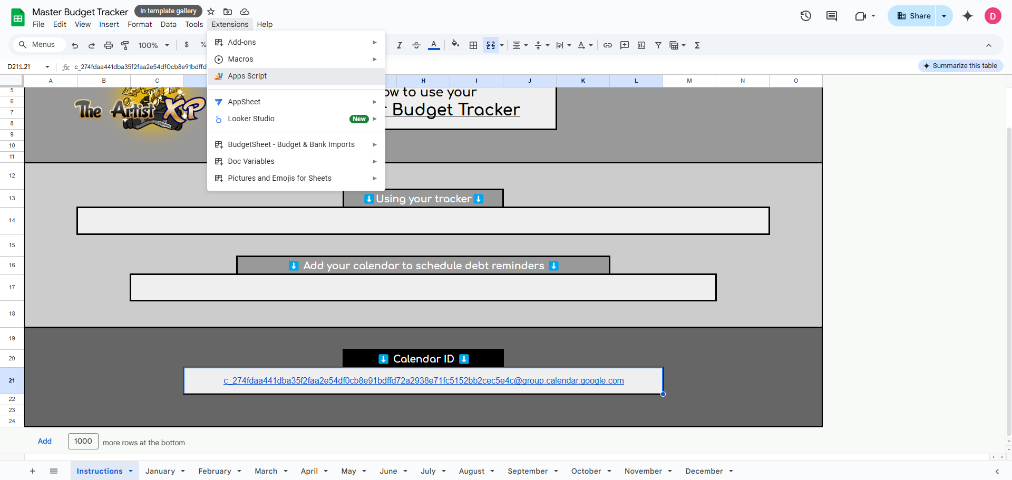The image size is (1012, 480).
Task: Open comments panel icon
Action: [x=832, y=16]
